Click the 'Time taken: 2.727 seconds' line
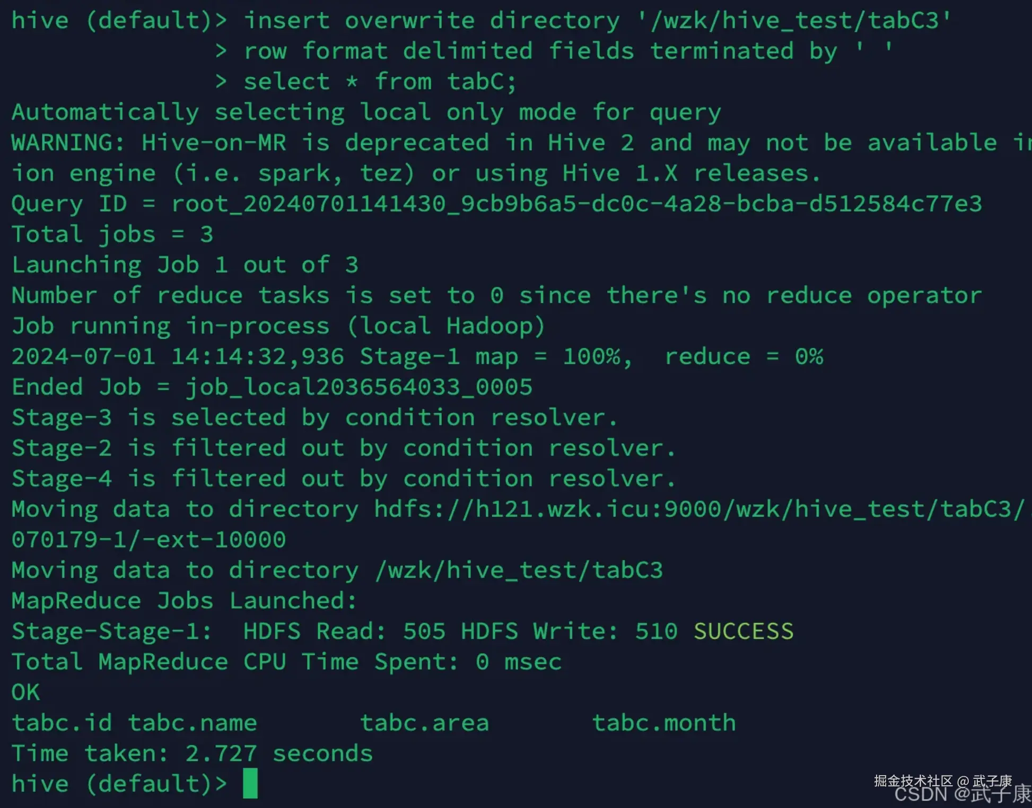Image resolution: width=1032 pixels, height=808 pixels. click(193, 753)
